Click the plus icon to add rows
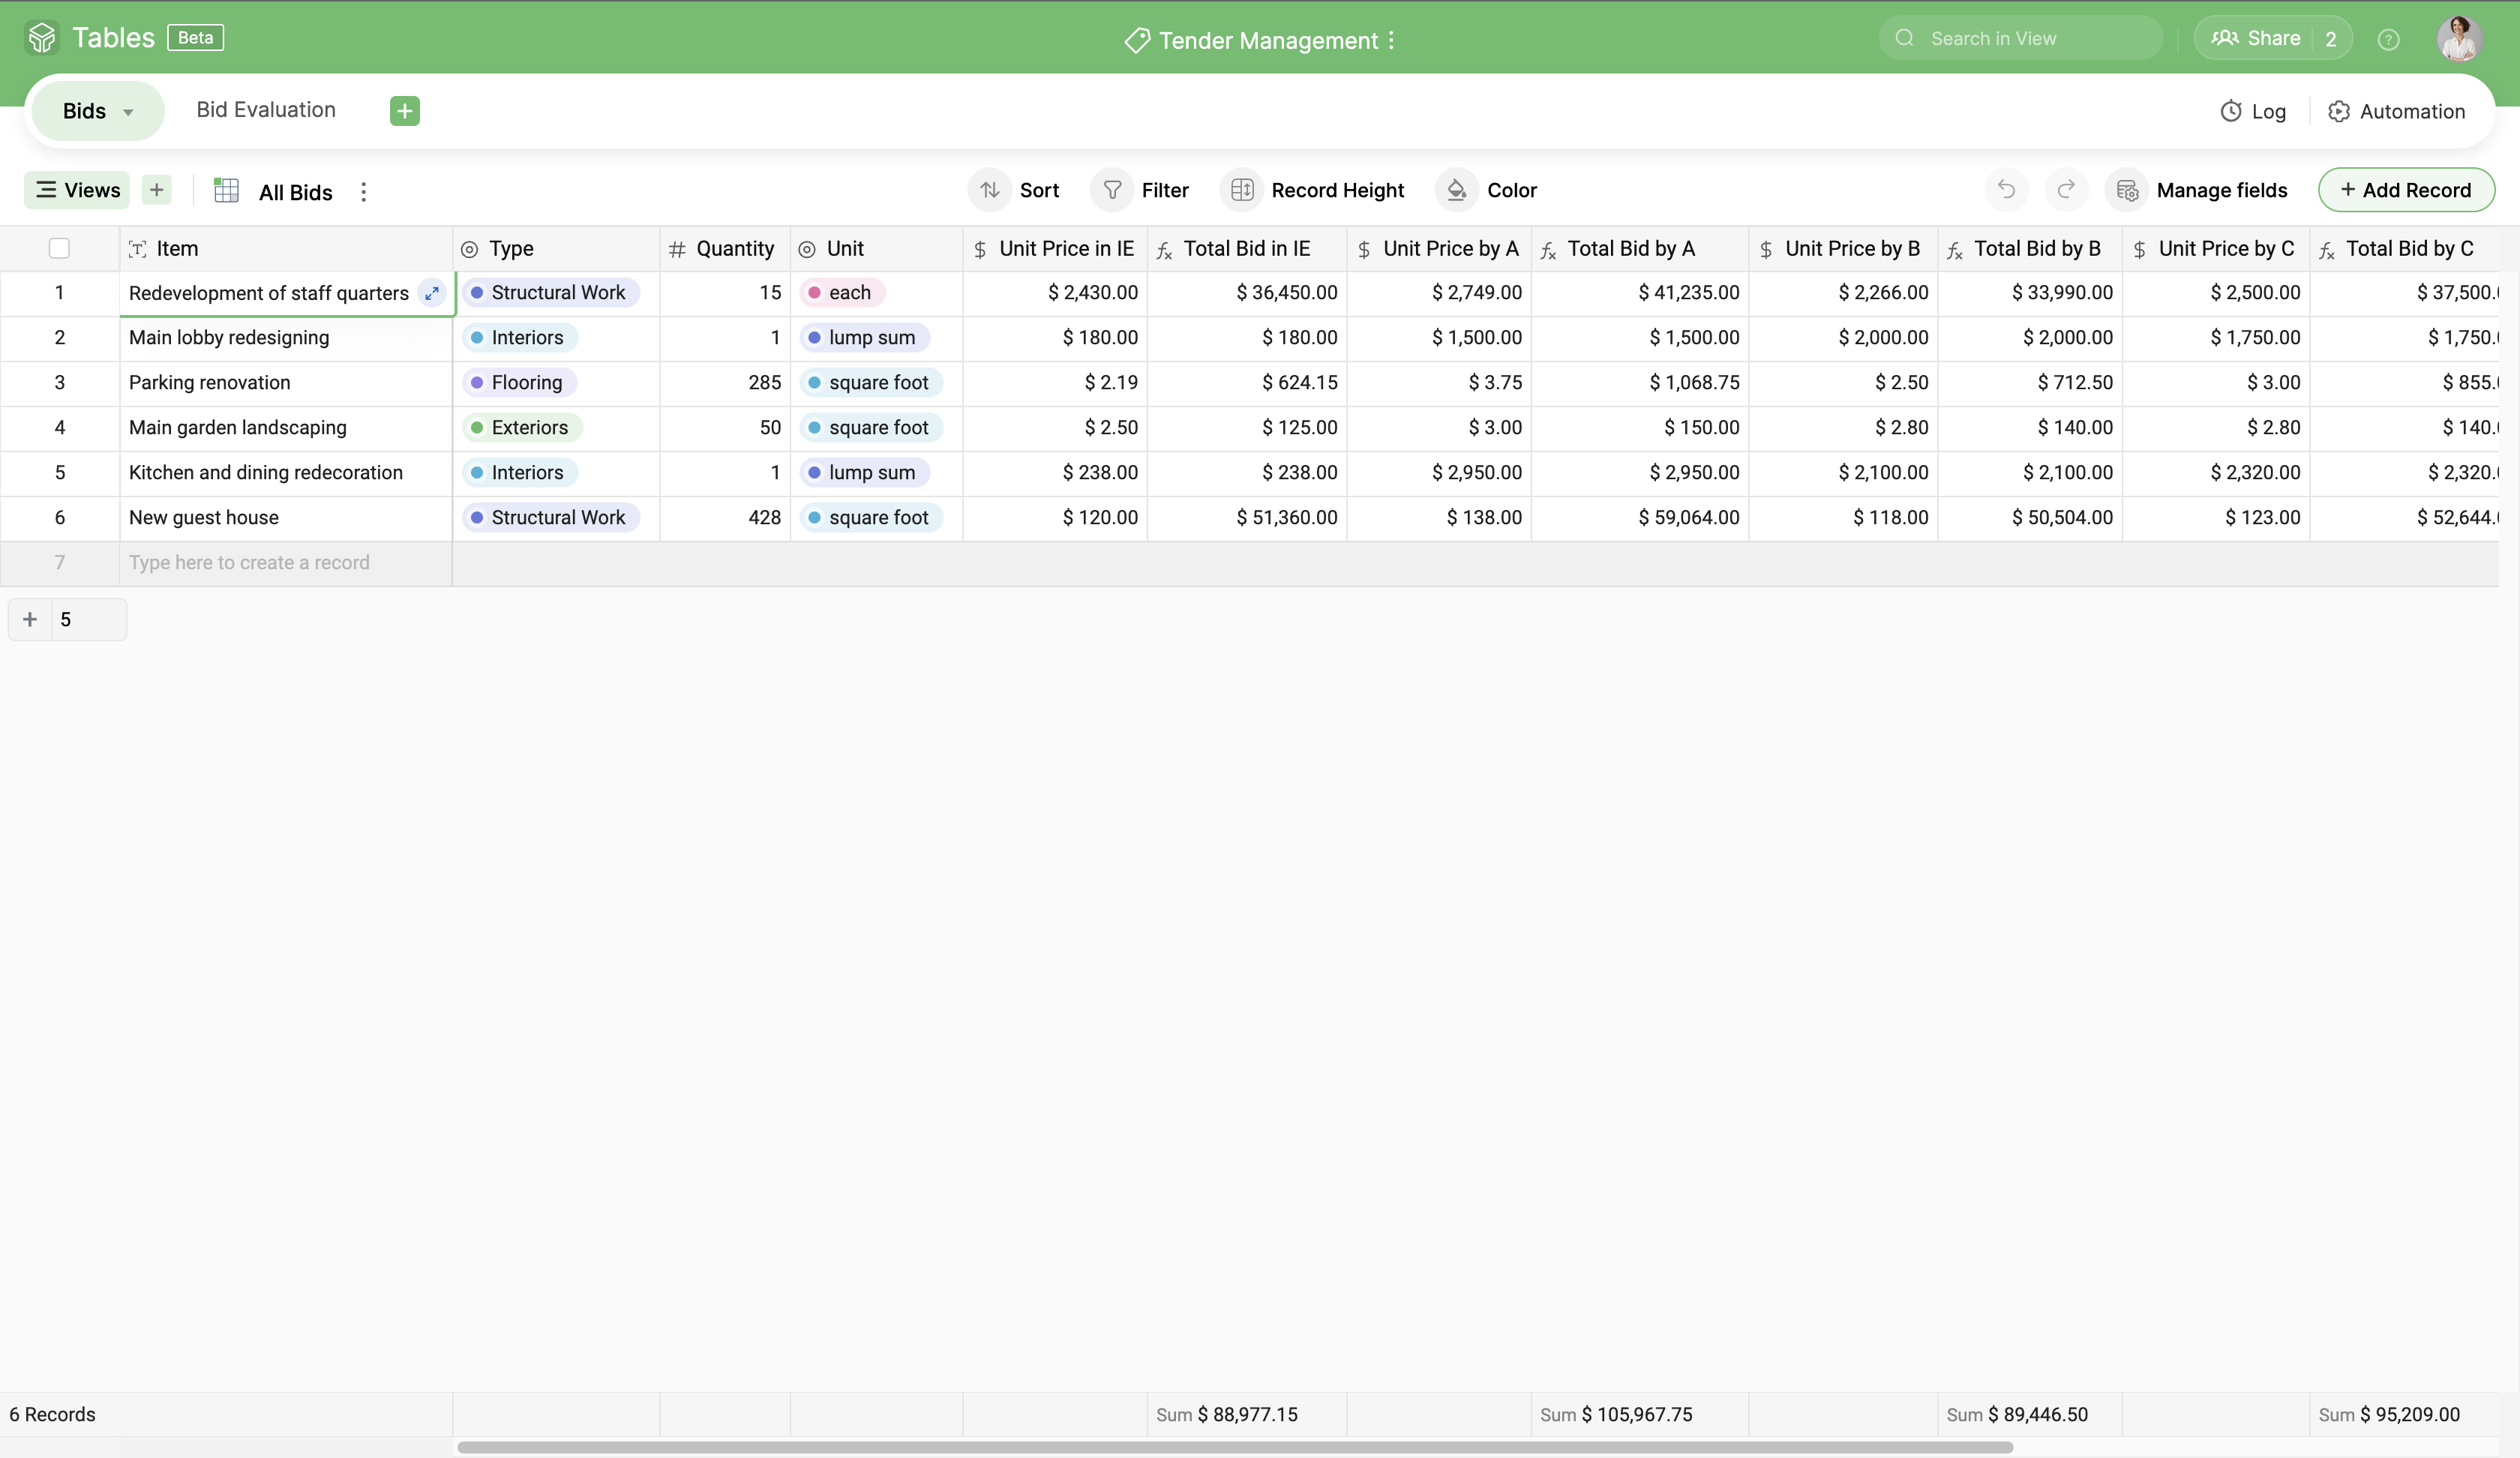Viewport: 2520px width, 1458px height. pyautogui.click(x=30, y=619)
